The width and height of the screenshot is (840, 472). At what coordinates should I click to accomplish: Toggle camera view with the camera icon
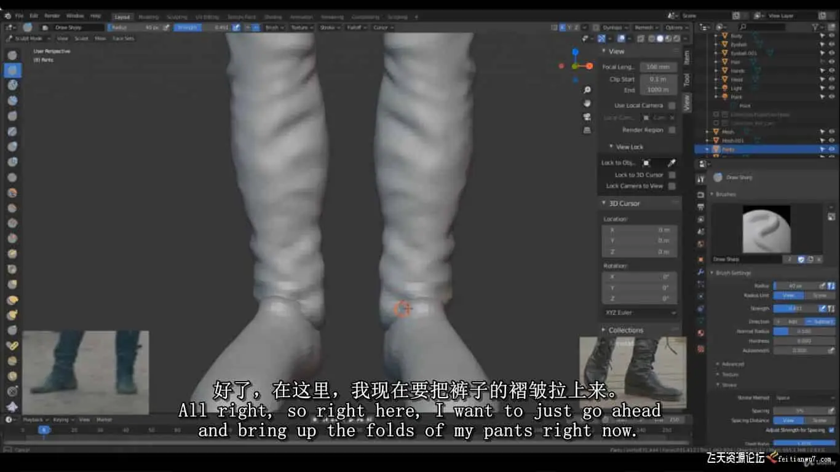click(587, 117)
